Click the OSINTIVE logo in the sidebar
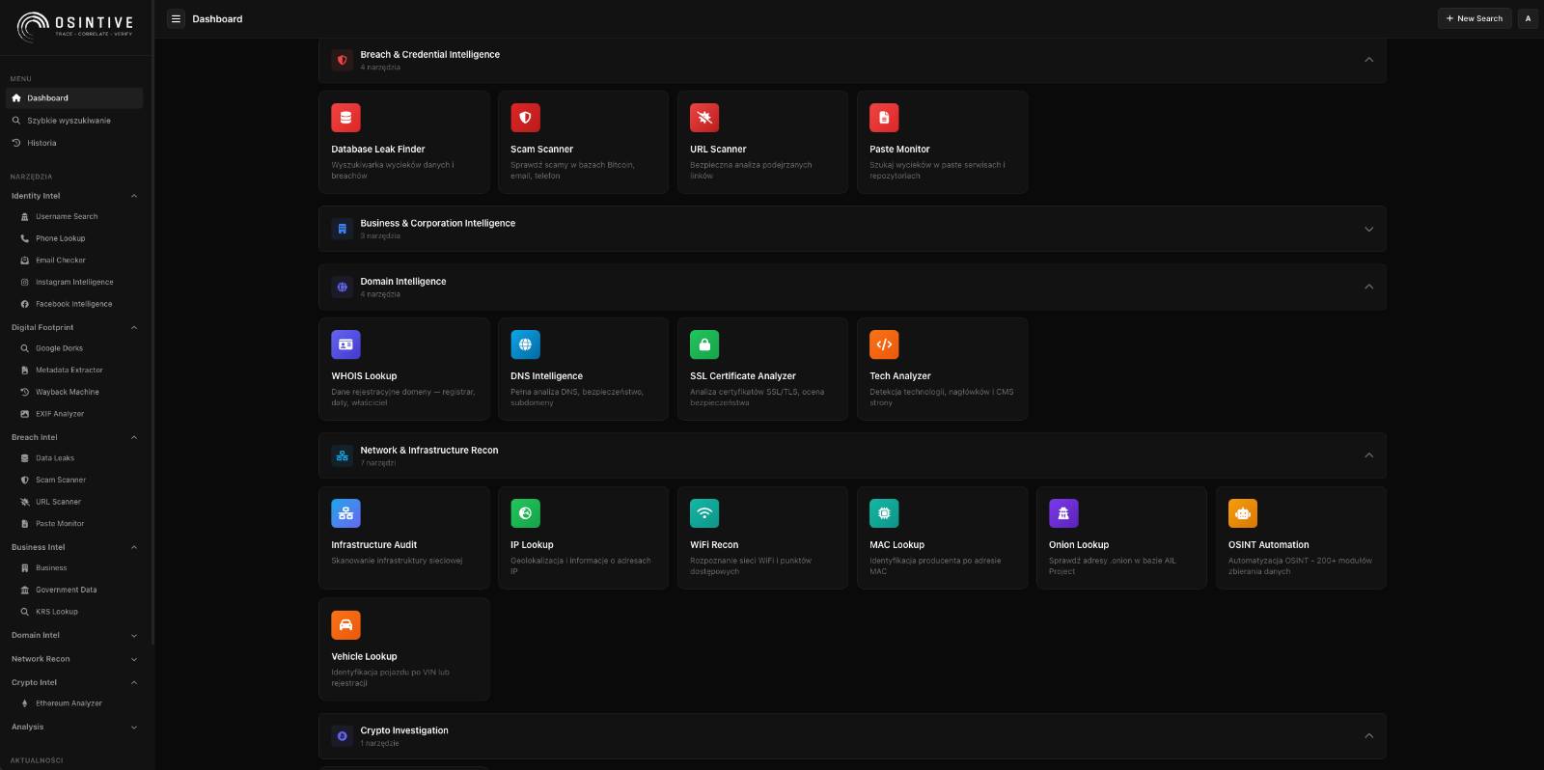1544x770 pixels. click(x=75, y=26)
